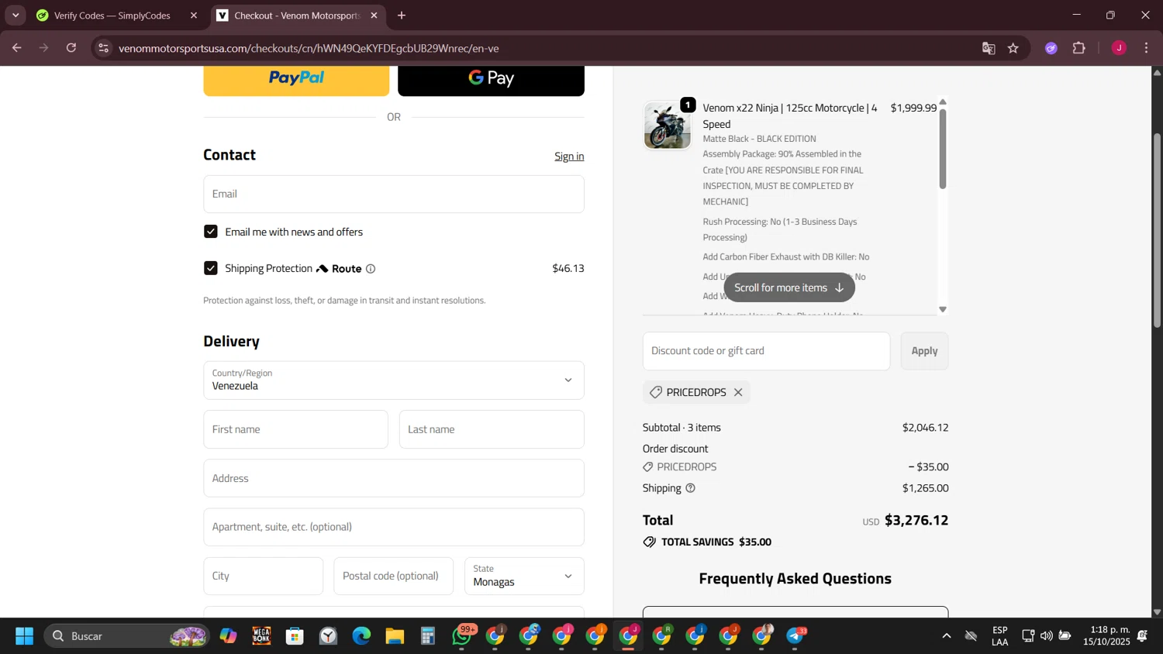
Task: Click the Scroll for more items button
Action: [789, 287]
